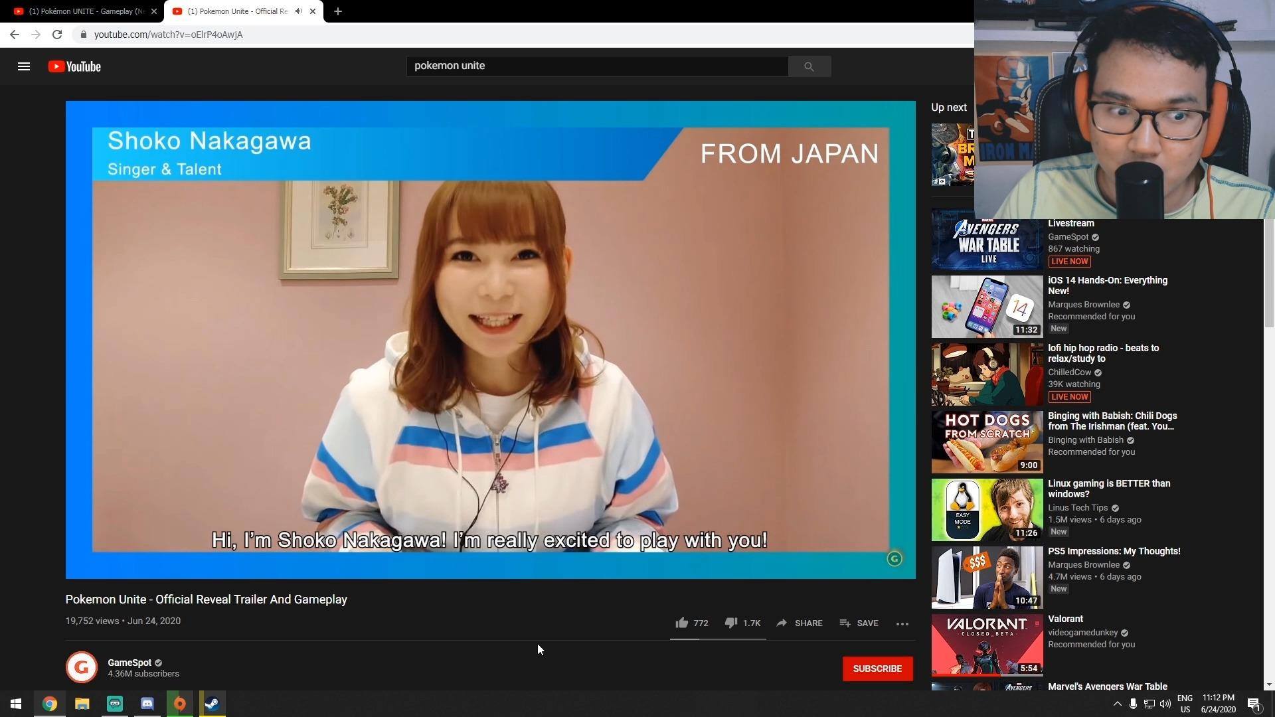Open the lofi hip hop radio thumbnail
This screenshot has width=1275, height=717.
coord(987,374)
